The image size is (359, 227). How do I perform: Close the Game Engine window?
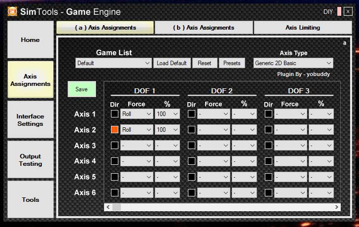point(348,11)
